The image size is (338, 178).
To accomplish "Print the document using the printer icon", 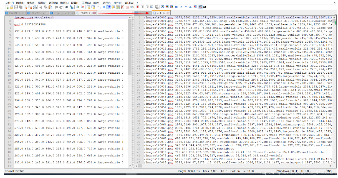I will [35, 7].
